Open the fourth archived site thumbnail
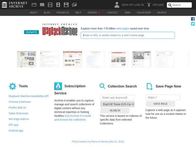196x147 pixels. (96, 59)
